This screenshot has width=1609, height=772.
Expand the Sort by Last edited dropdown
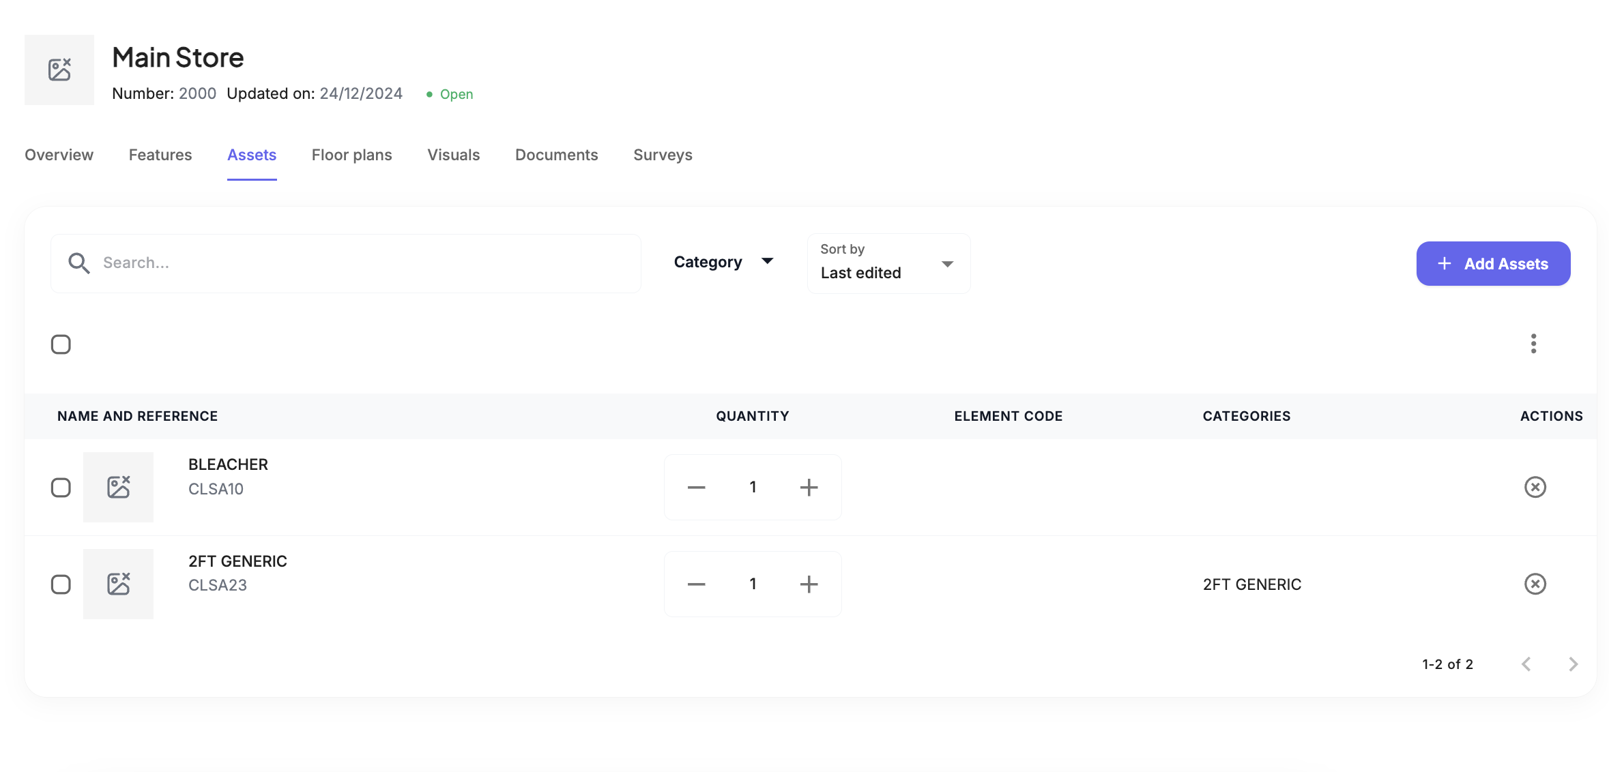pyautogui.click(x=888, y=263)
